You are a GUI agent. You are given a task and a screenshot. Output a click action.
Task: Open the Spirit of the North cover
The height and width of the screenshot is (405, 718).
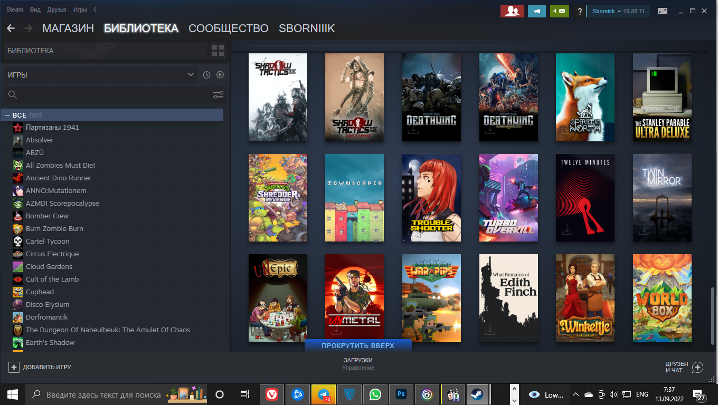(585, 97)
